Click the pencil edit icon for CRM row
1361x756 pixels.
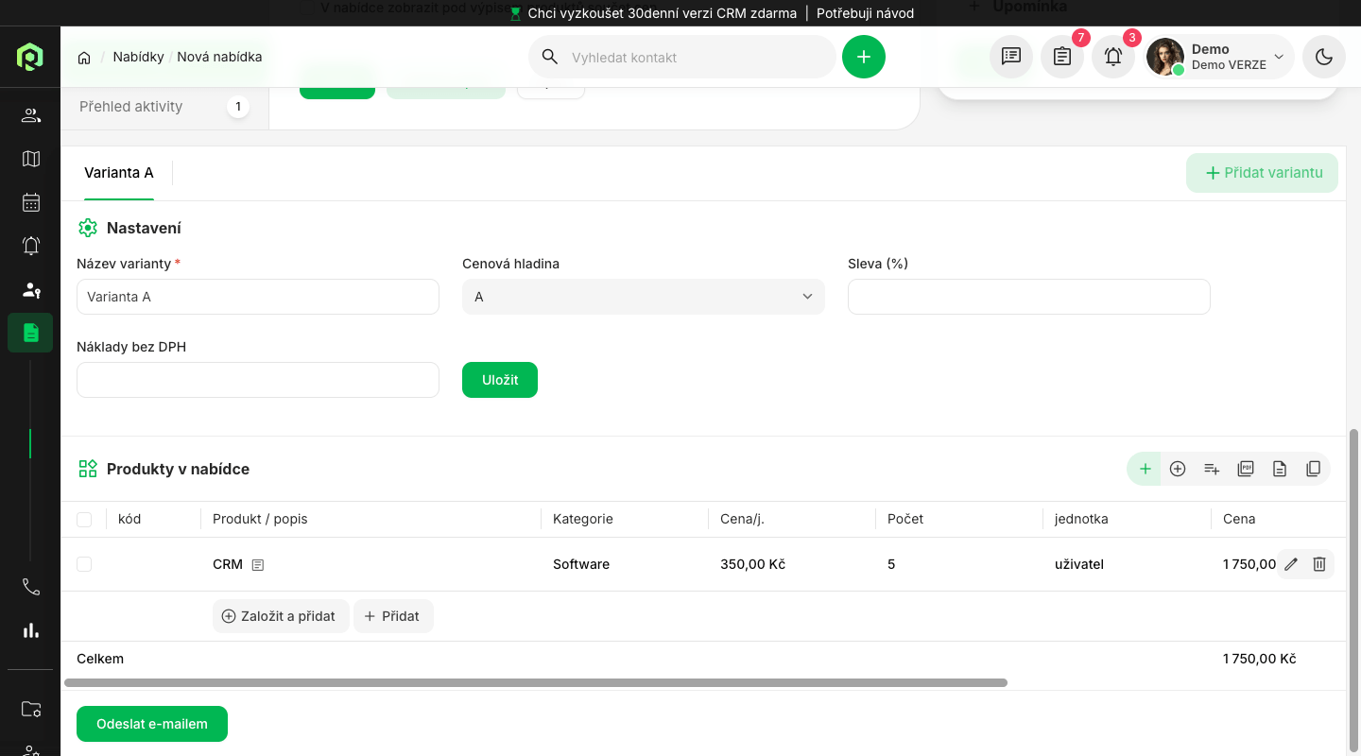click(1291, 564)
